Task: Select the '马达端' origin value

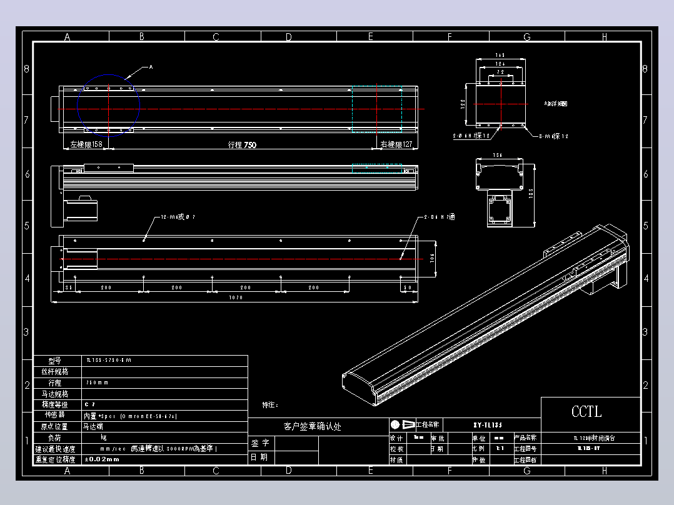Action: click(93, 426)
